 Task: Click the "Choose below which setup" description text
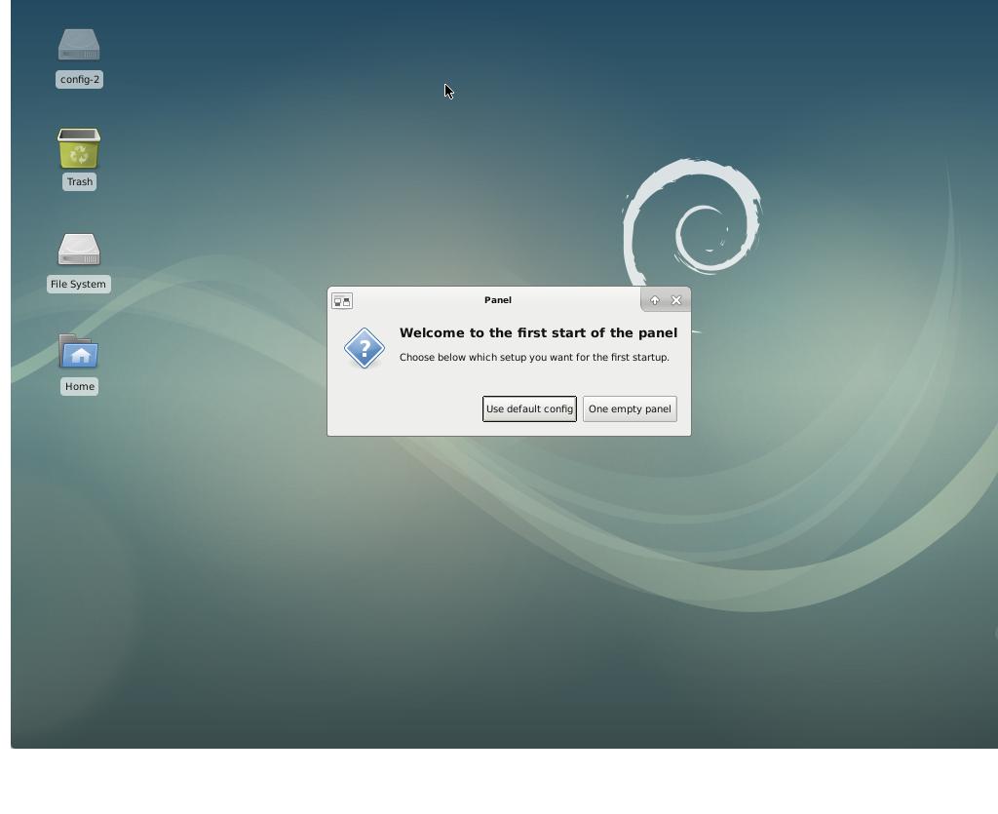[x=534, y=357]
